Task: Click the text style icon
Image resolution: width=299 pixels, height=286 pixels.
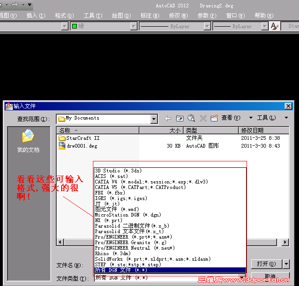Action: pos(275,26)
